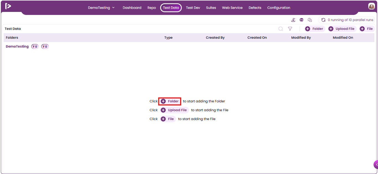The height and width of the screenshot is (174, 378).
Task: Click the Folders column header
Action: tap(12, 38)
